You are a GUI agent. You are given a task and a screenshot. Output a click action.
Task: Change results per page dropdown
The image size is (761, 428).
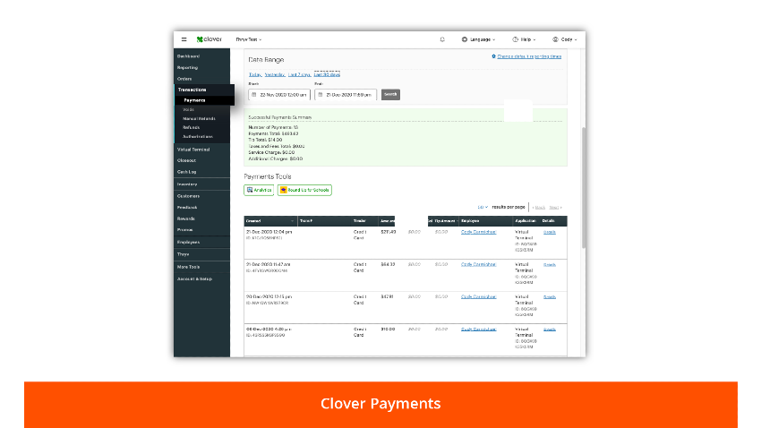pos(482,207)
